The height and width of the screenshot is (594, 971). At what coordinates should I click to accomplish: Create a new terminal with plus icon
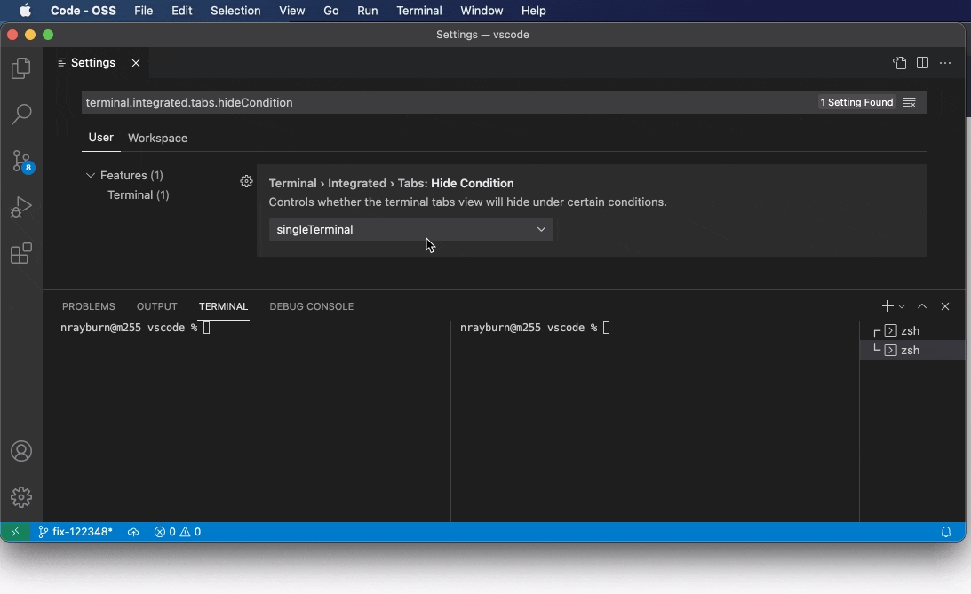[x=887, y=306]
